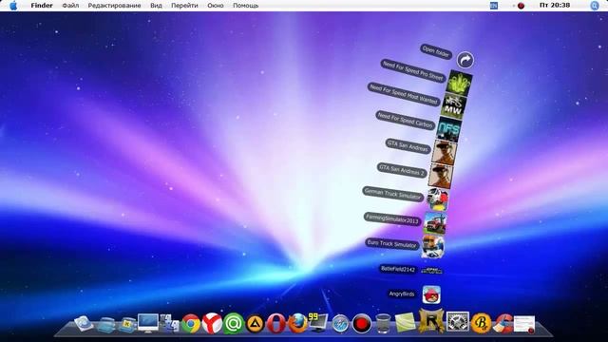
Task: Open the Перейти menu
Action: tap(184, 6)
